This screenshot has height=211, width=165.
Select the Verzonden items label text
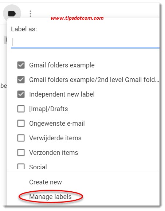pyautogui.click(x=54, y=153)
